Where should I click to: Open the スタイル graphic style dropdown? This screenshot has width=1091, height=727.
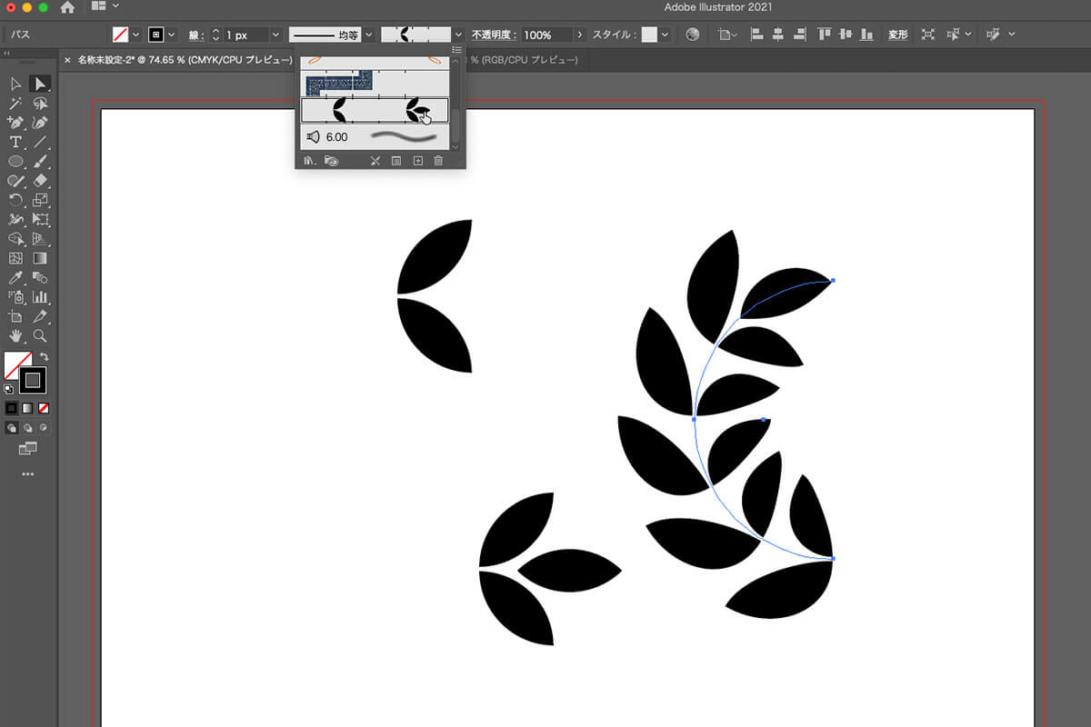(x=666, y=35)
